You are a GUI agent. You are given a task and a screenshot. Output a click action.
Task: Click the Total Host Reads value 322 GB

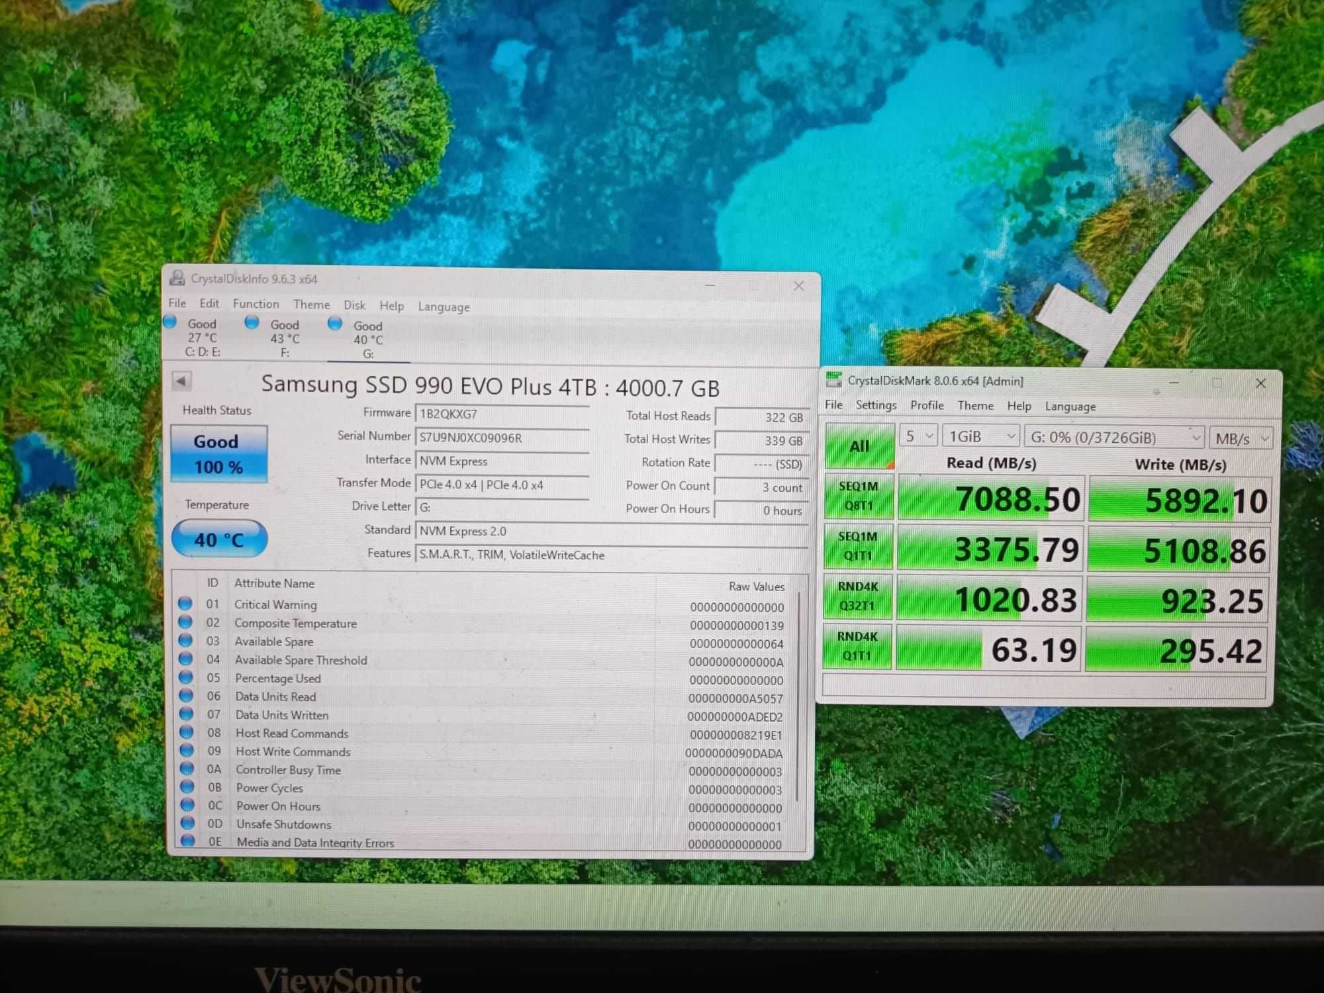[x=762, y=417]
